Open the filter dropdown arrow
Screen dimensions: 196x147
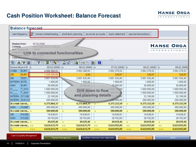pos(42,63)
